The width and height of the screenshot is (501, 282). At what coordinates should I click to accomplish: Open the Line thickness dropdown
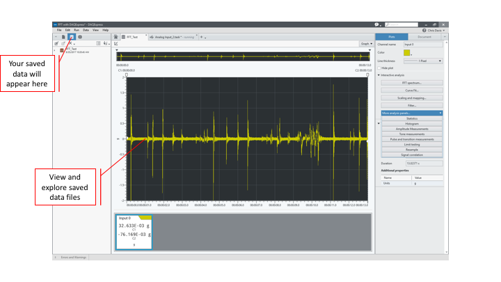pyautogui.click(x=422, y=61)
